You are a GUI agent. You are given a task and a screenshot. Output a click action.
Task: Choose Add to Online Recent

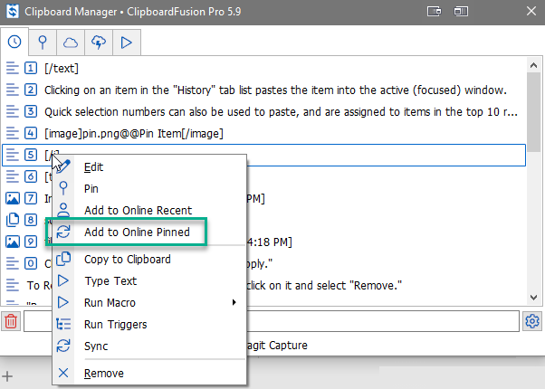point(138,211)
